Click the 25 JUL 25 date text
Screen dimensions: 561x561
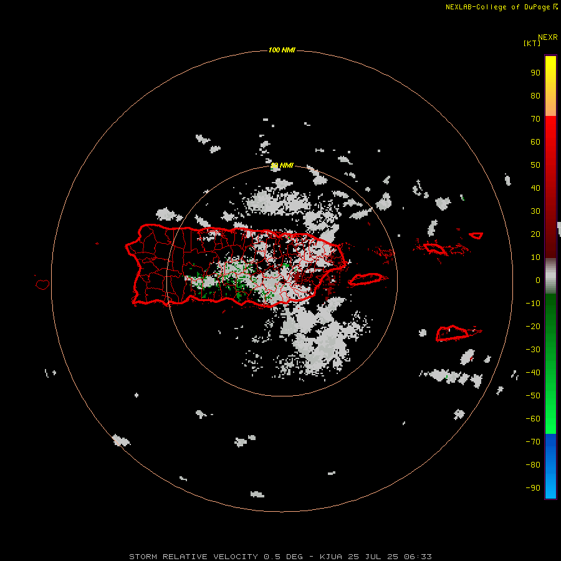pos(373,557)
